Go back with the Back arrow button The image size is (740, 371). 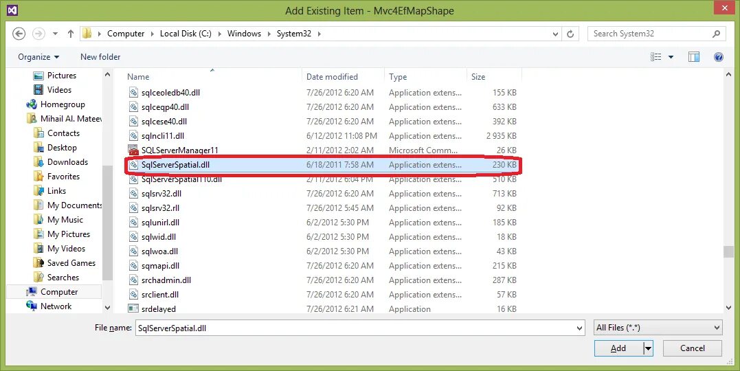point(19,34)
